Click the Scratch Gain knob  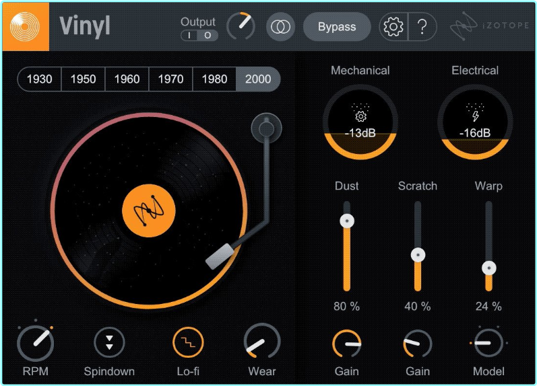coord(418,344)
